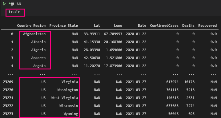Convert the cell to Markdown via M↓ icon
Viewport: 221px width, 118px height.
pyautogui.click(x=19, y=4)
